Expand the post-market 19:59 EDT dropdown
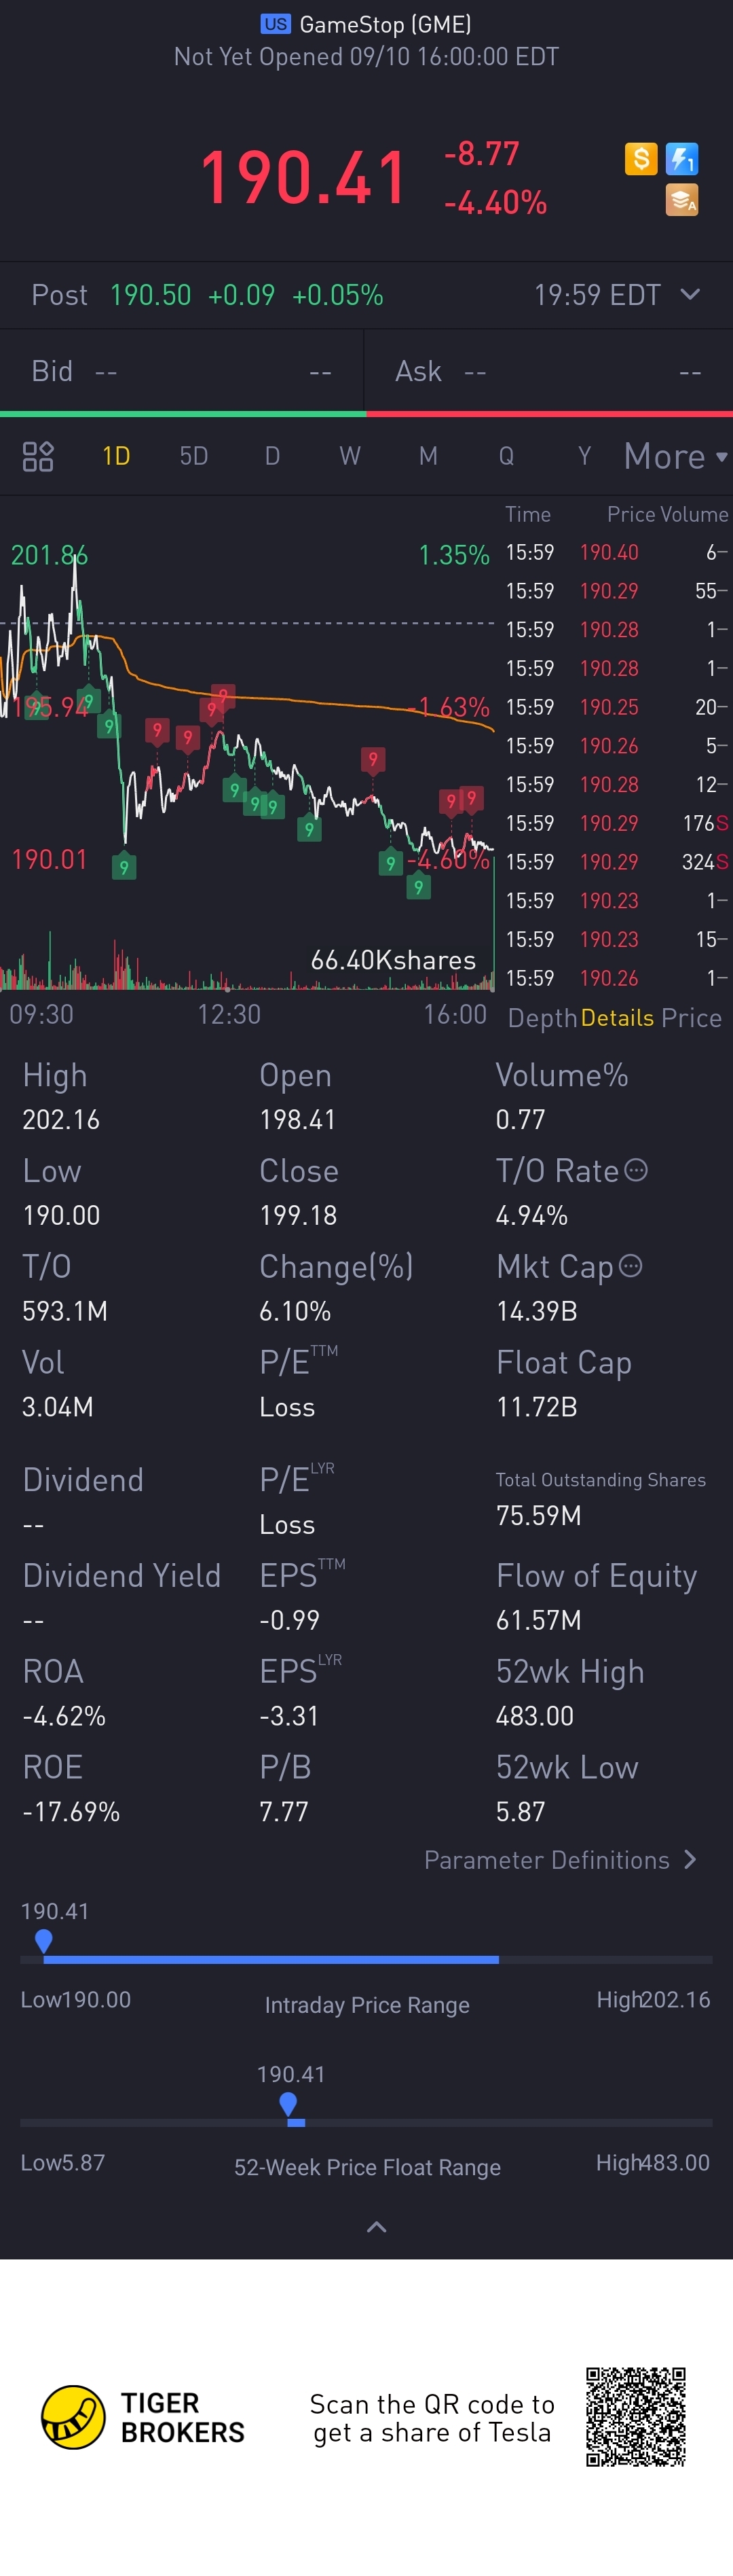 (689, 295)
